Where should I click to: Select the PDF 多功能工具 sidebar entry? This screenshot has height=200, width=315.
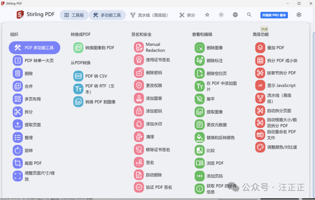[x=34, y=48]
